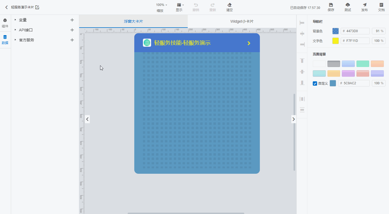Screen dimensions: 389x214
Task: Click the 重做 redo icon
Action: (x=213, y=5)
